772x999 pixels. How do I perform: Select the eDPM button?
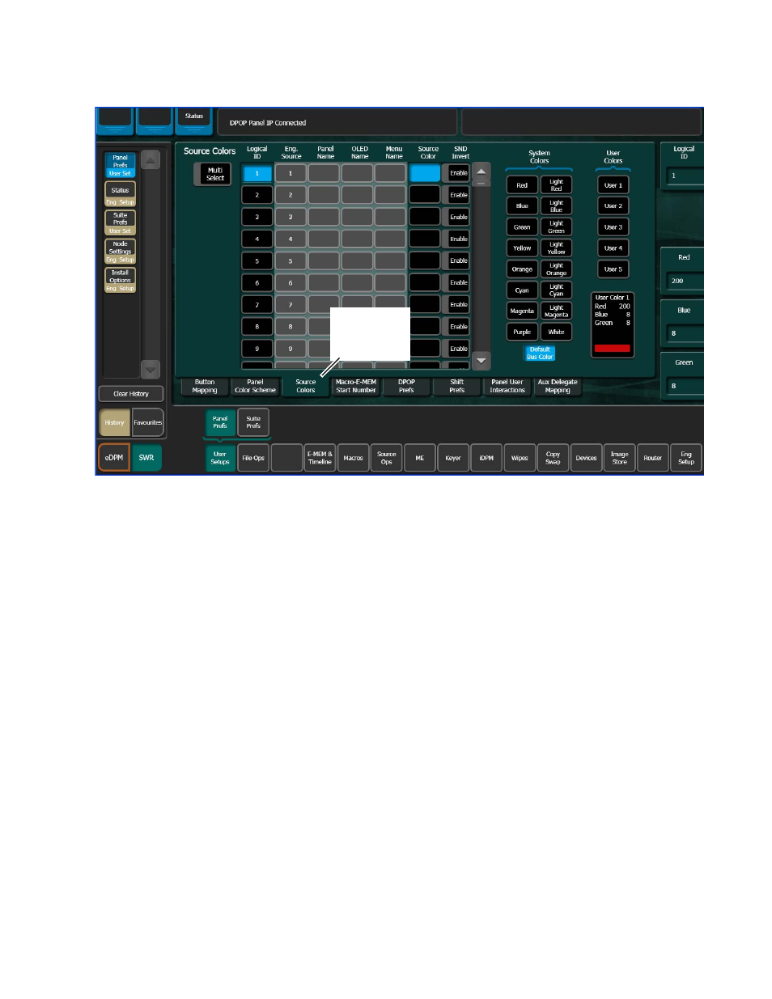[x=114, y=458]
